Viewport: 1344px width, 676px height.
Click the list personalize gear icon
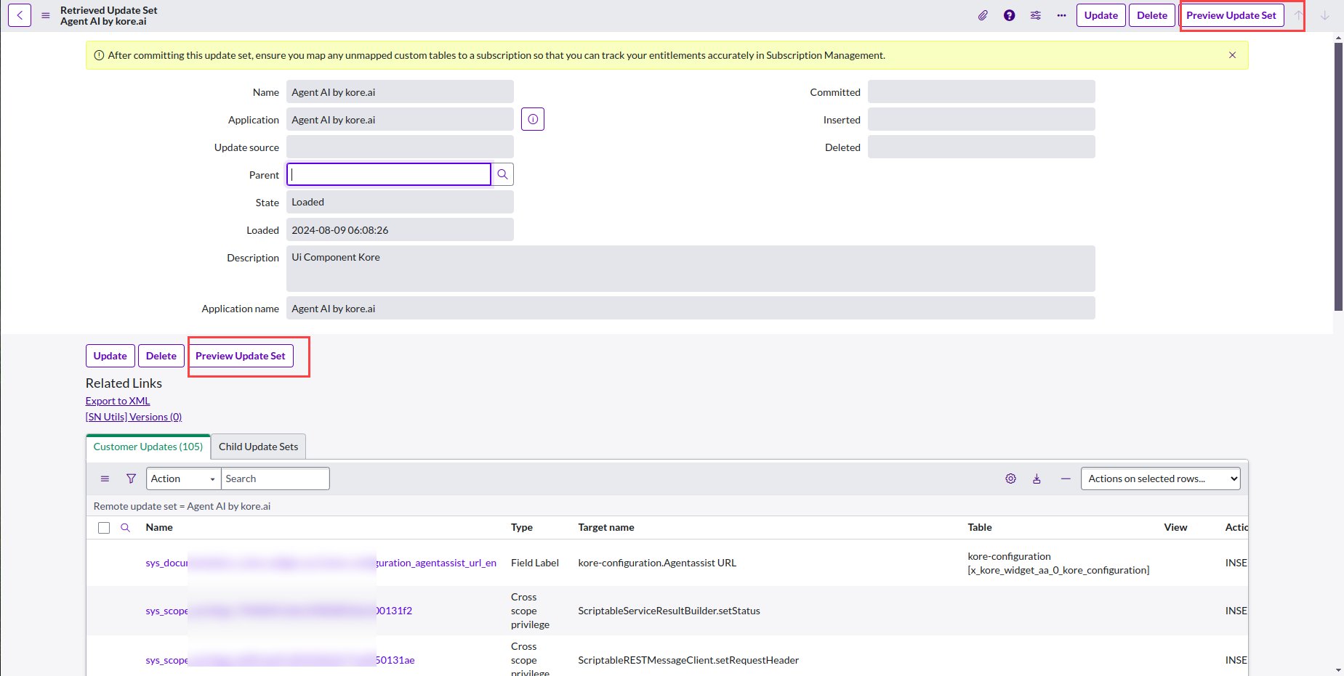click(x=1010, y=479)
